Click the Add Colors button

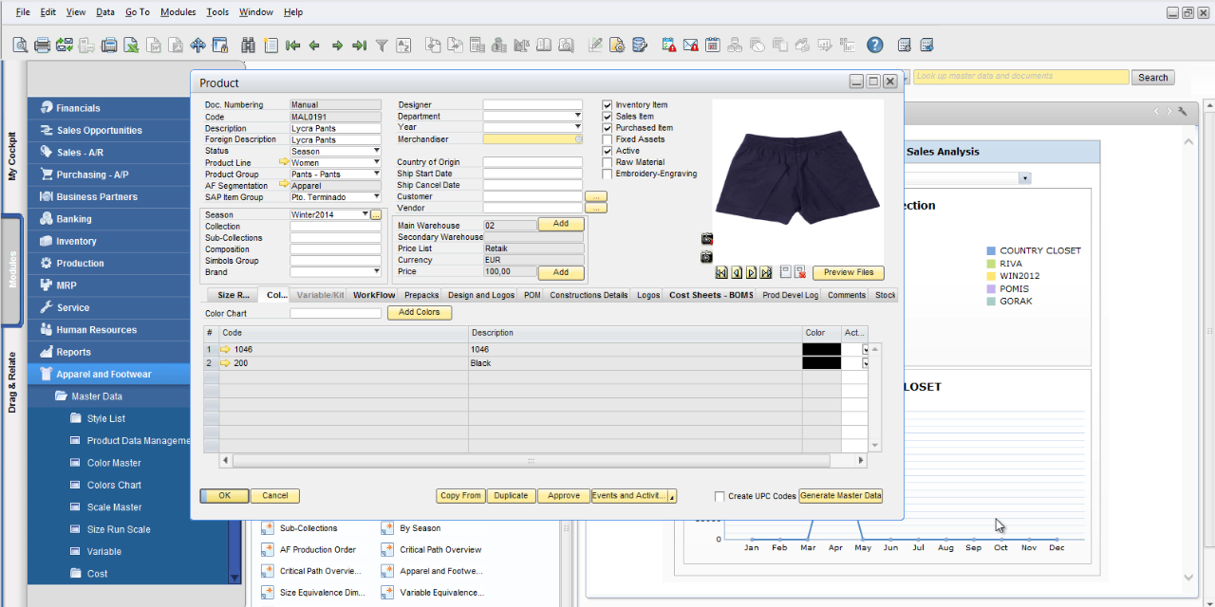click(419, 312)
